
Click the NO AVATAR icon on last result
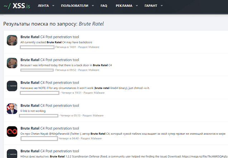12,154
